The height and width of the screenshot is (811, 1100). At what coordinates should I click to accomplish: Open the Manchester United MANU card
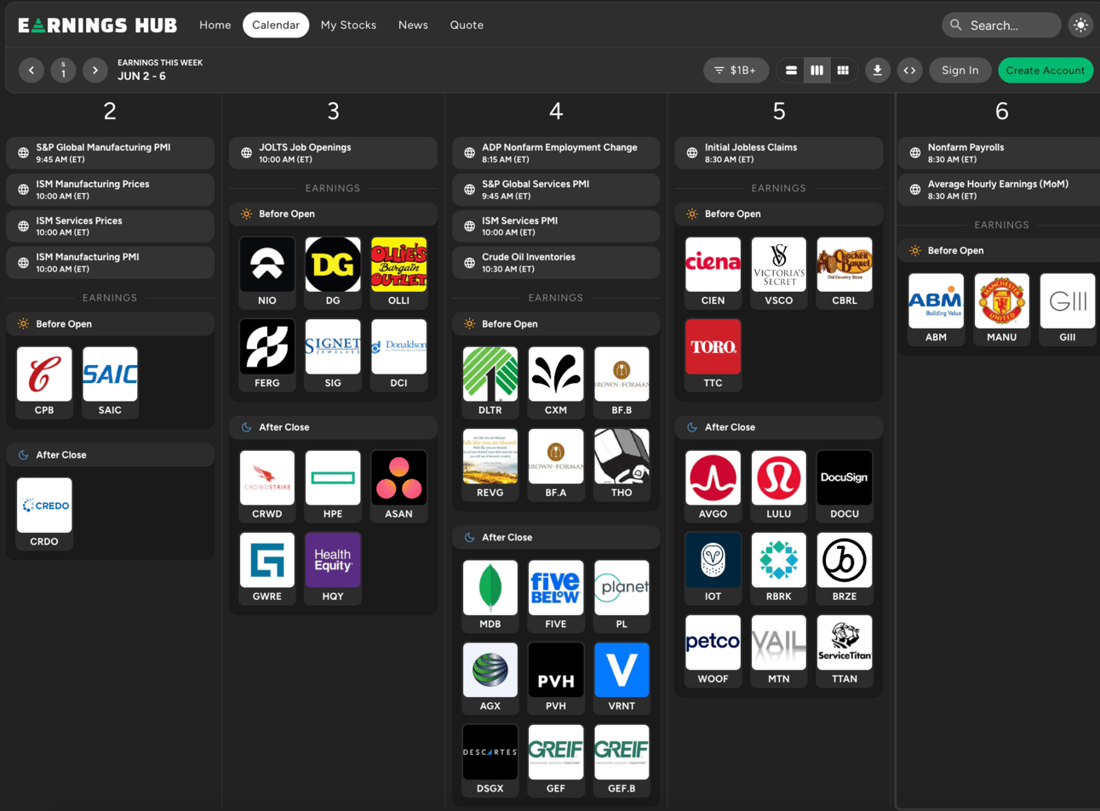1002,309
